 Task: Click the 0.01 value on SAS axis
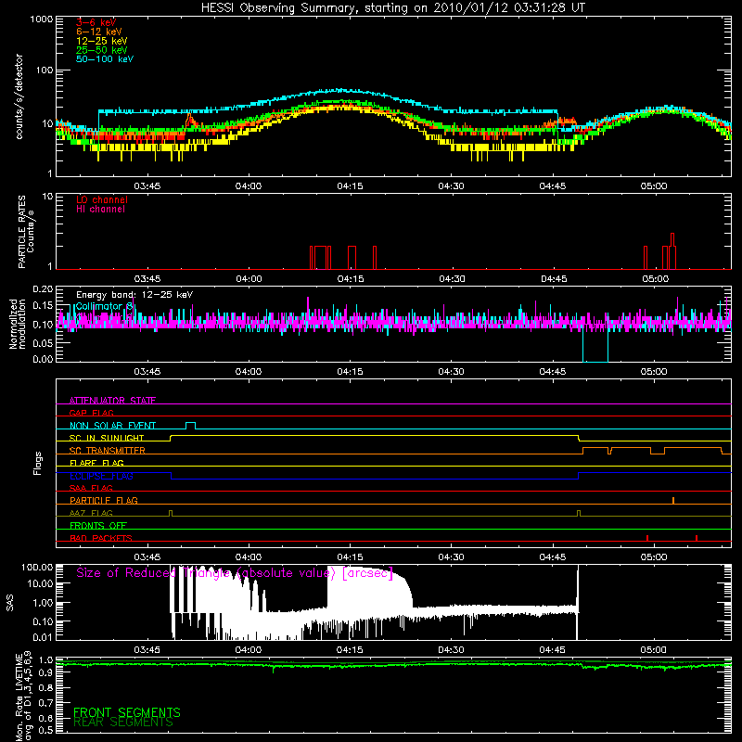tap(43, 637)
